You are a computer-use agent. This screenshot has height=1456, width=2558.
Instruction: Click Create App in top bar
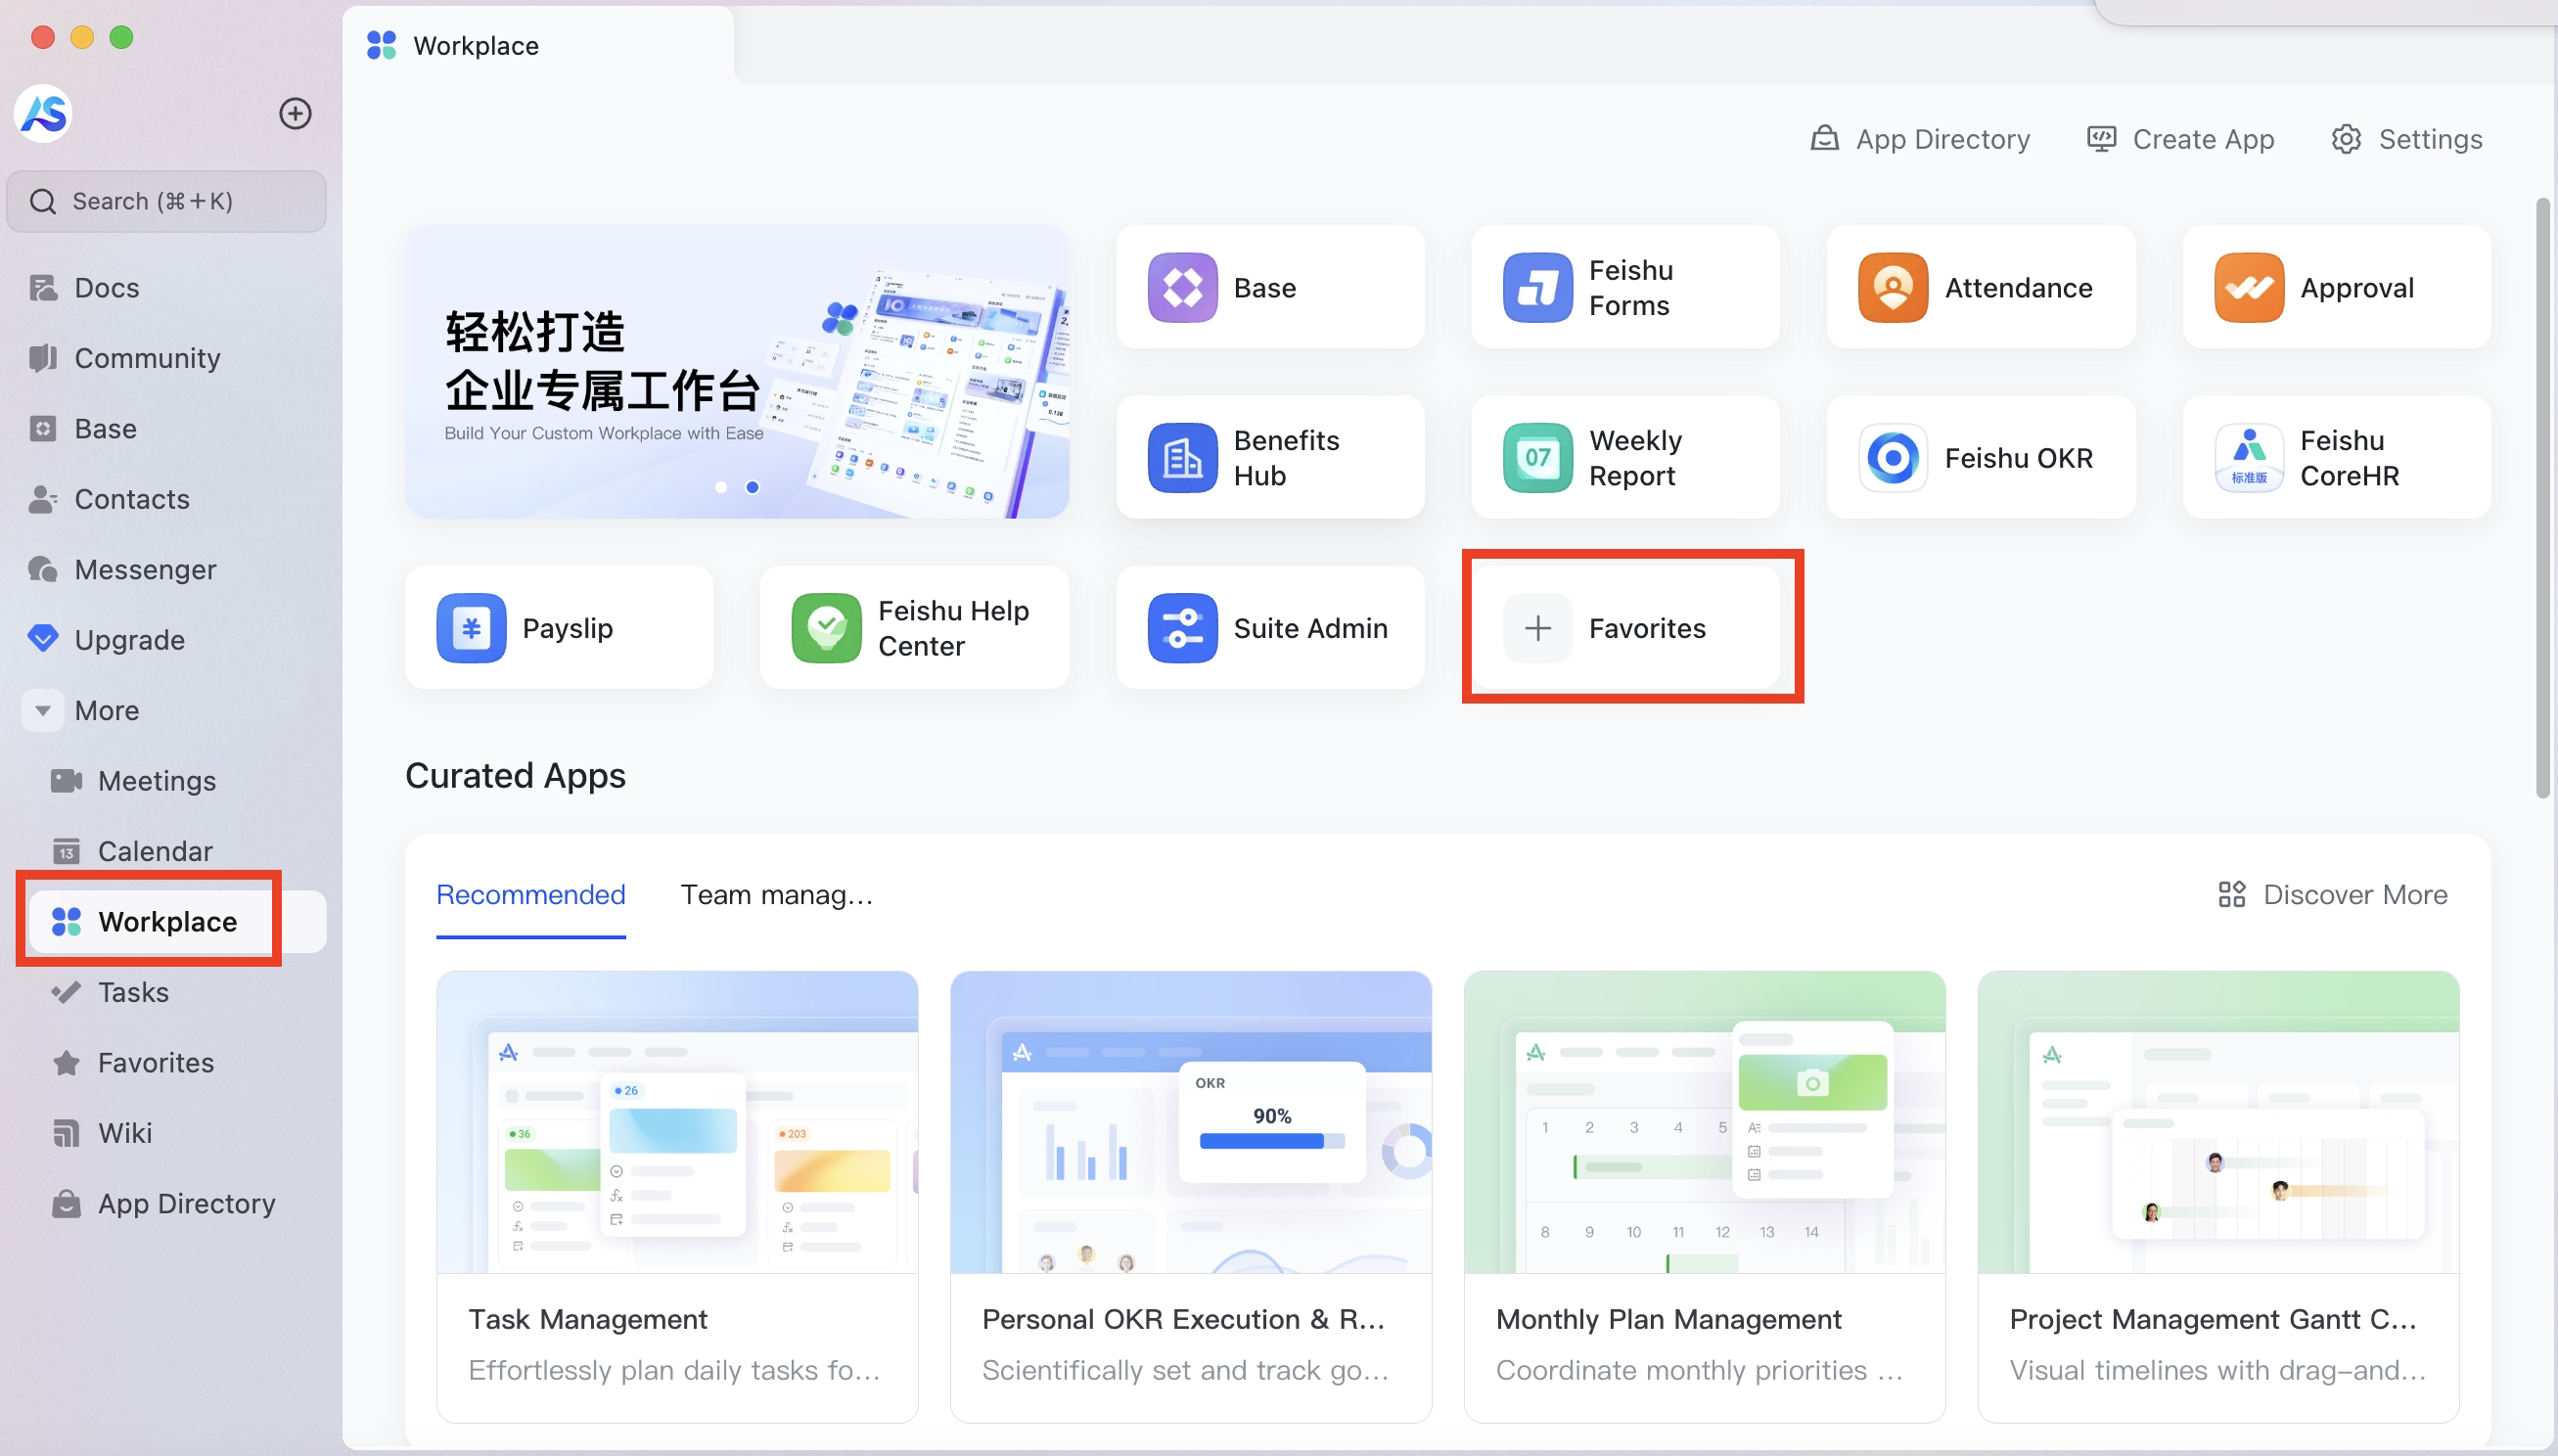coord(2180,140)
